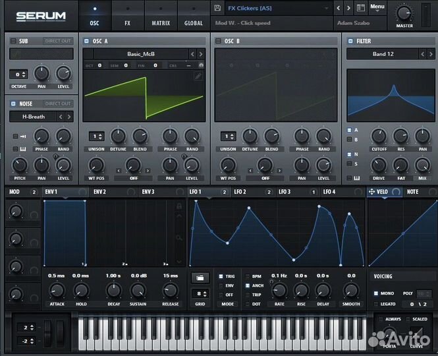Image resolution: width=438 pixels, height=356 pixels.
Task: Click the OSC A waveform display
Action: pos(144,96)
